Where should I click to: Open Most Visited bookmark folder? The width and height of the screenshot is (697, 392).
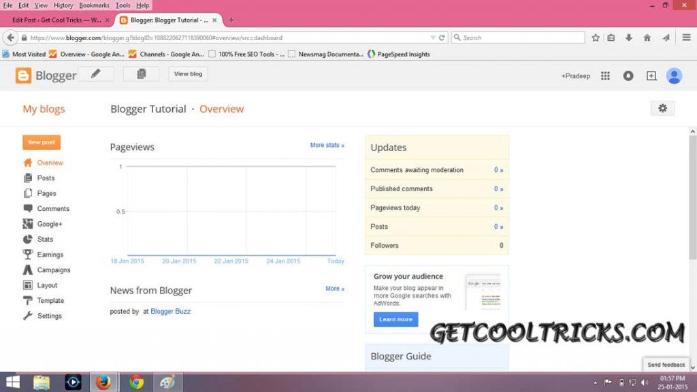[24, 54]
